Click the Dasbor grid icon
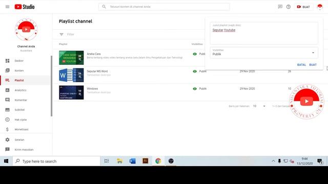This screenshot has height=184, width=328. tap(7, 61)
